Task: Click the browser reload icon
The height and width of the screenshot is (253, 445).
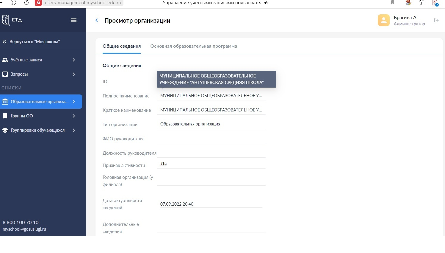Action: coord(26,3)
